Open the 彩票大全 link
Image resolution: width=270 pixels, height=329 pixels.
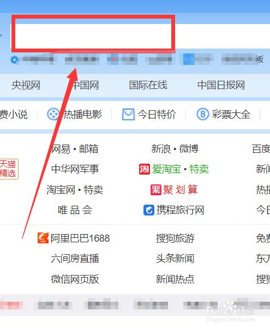[x=231, y=115]
